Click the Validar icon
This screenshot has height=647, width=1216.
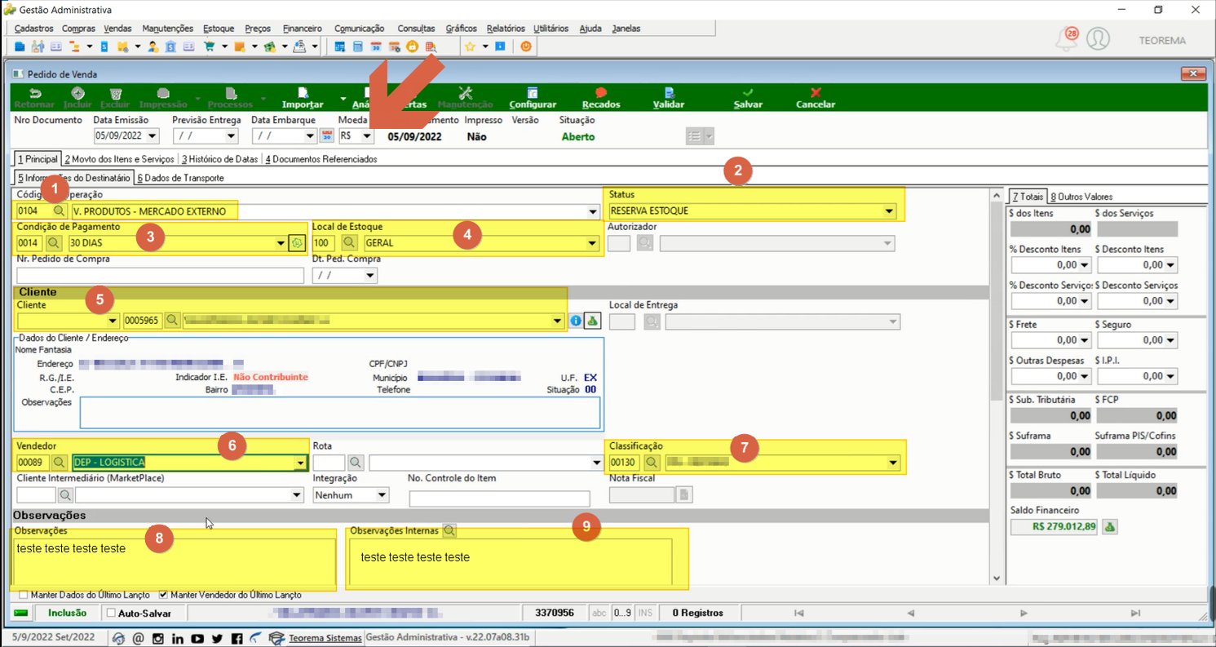[669, 93]
